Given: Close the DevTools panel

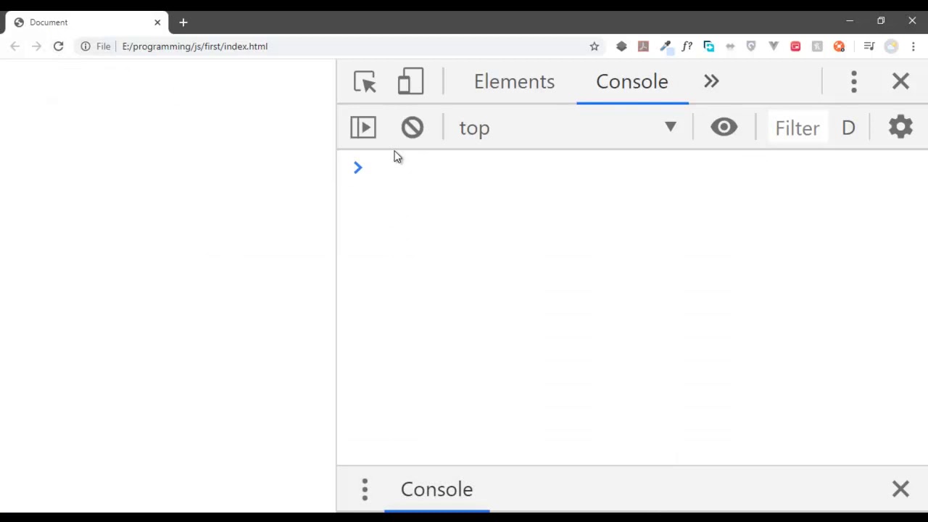Looking at the screenshot, I should click(x=900, y=81).
